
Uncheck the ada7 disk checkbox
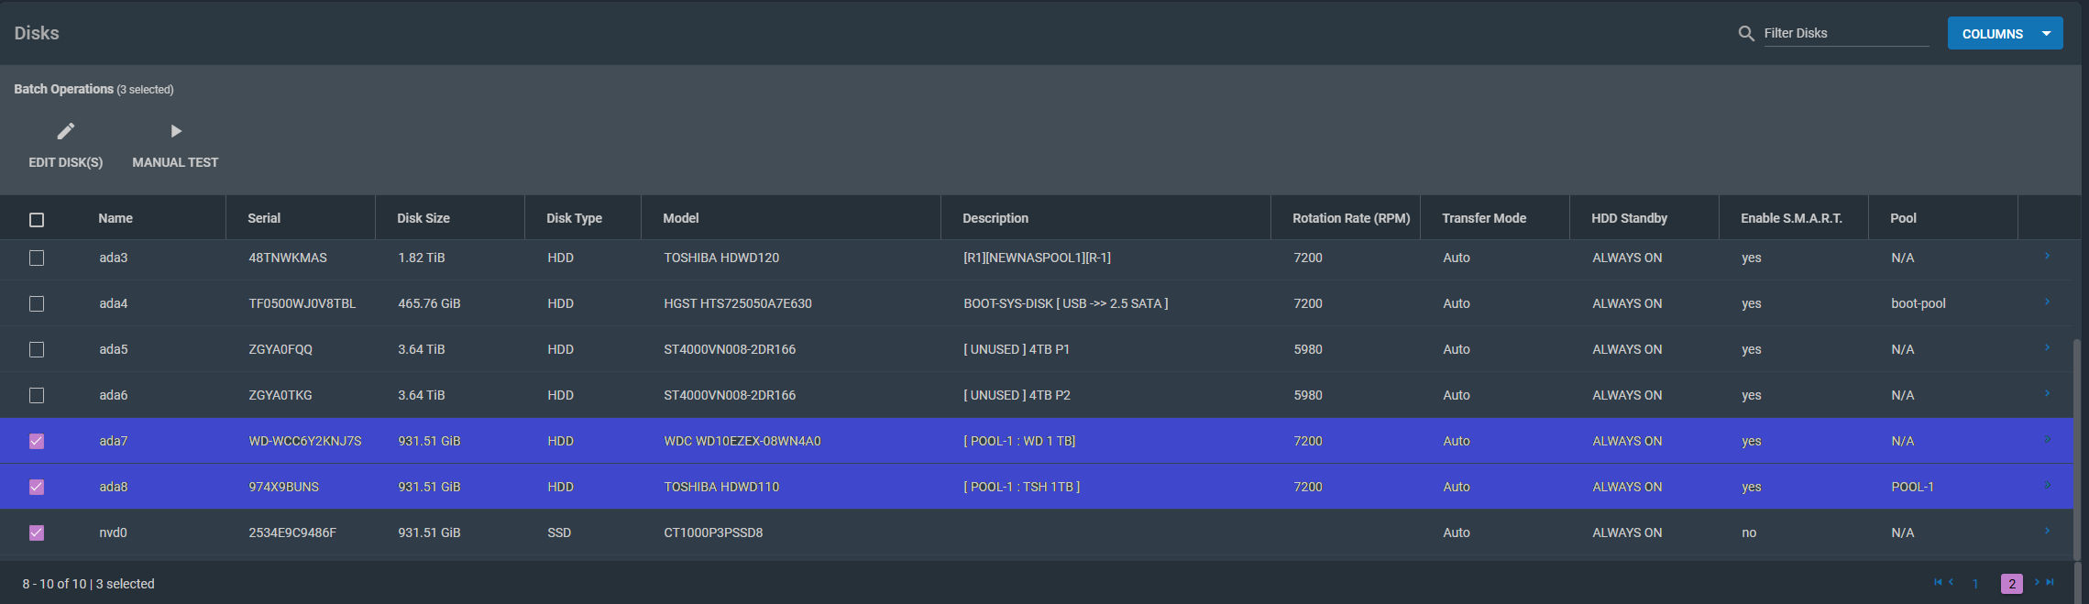click(37, 442)
